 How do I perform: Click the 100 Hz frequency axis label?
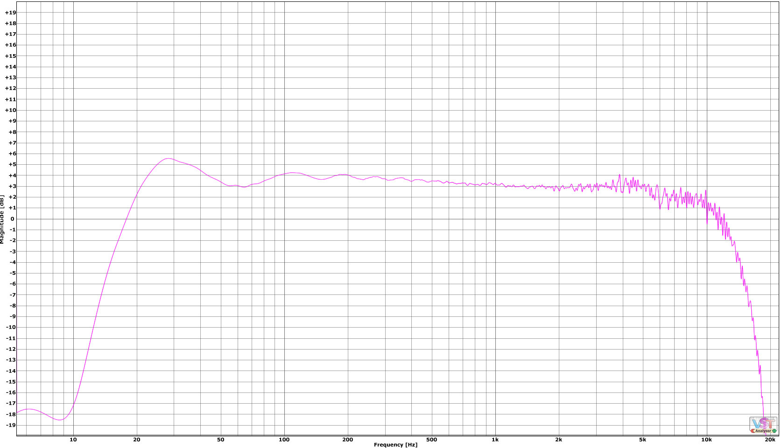pyautogui.click(x=284, y=440)
